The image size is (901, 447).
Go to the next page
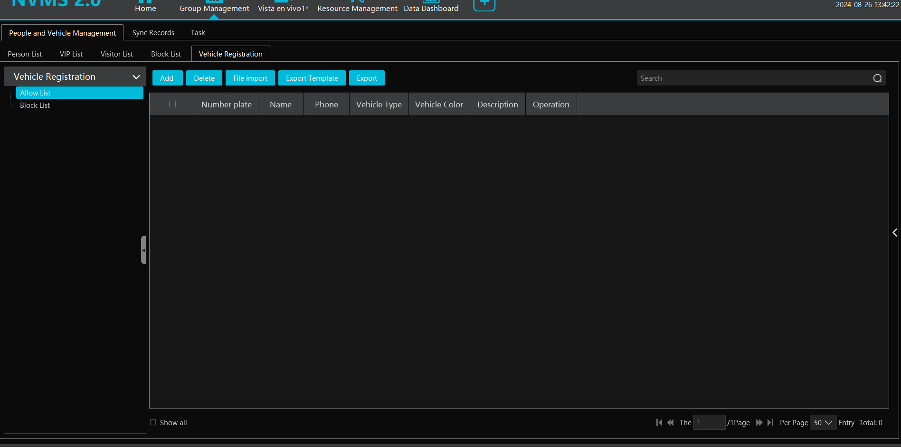759,422
